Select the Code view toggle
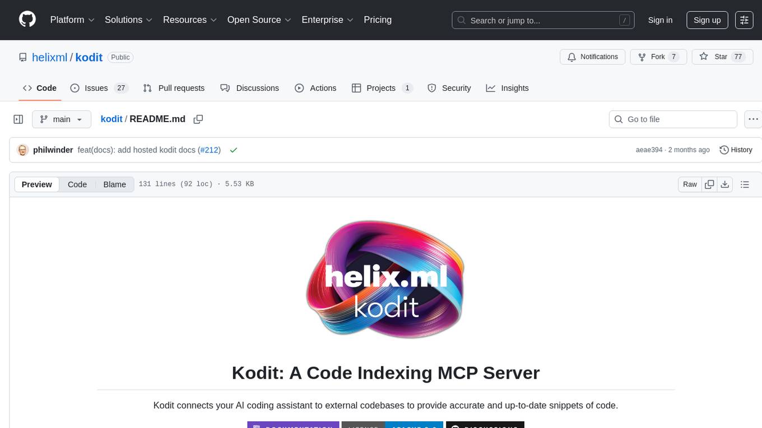Viewport: 762px width, 428px height. [77, 184]
